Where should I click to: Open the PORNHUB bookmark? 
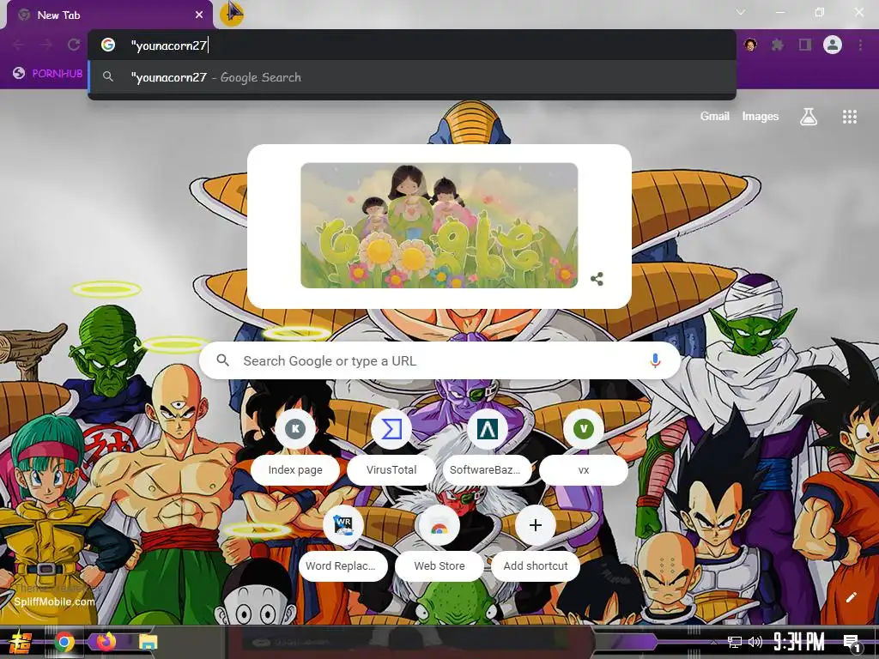pyautogui.click(x=48, y=74)
